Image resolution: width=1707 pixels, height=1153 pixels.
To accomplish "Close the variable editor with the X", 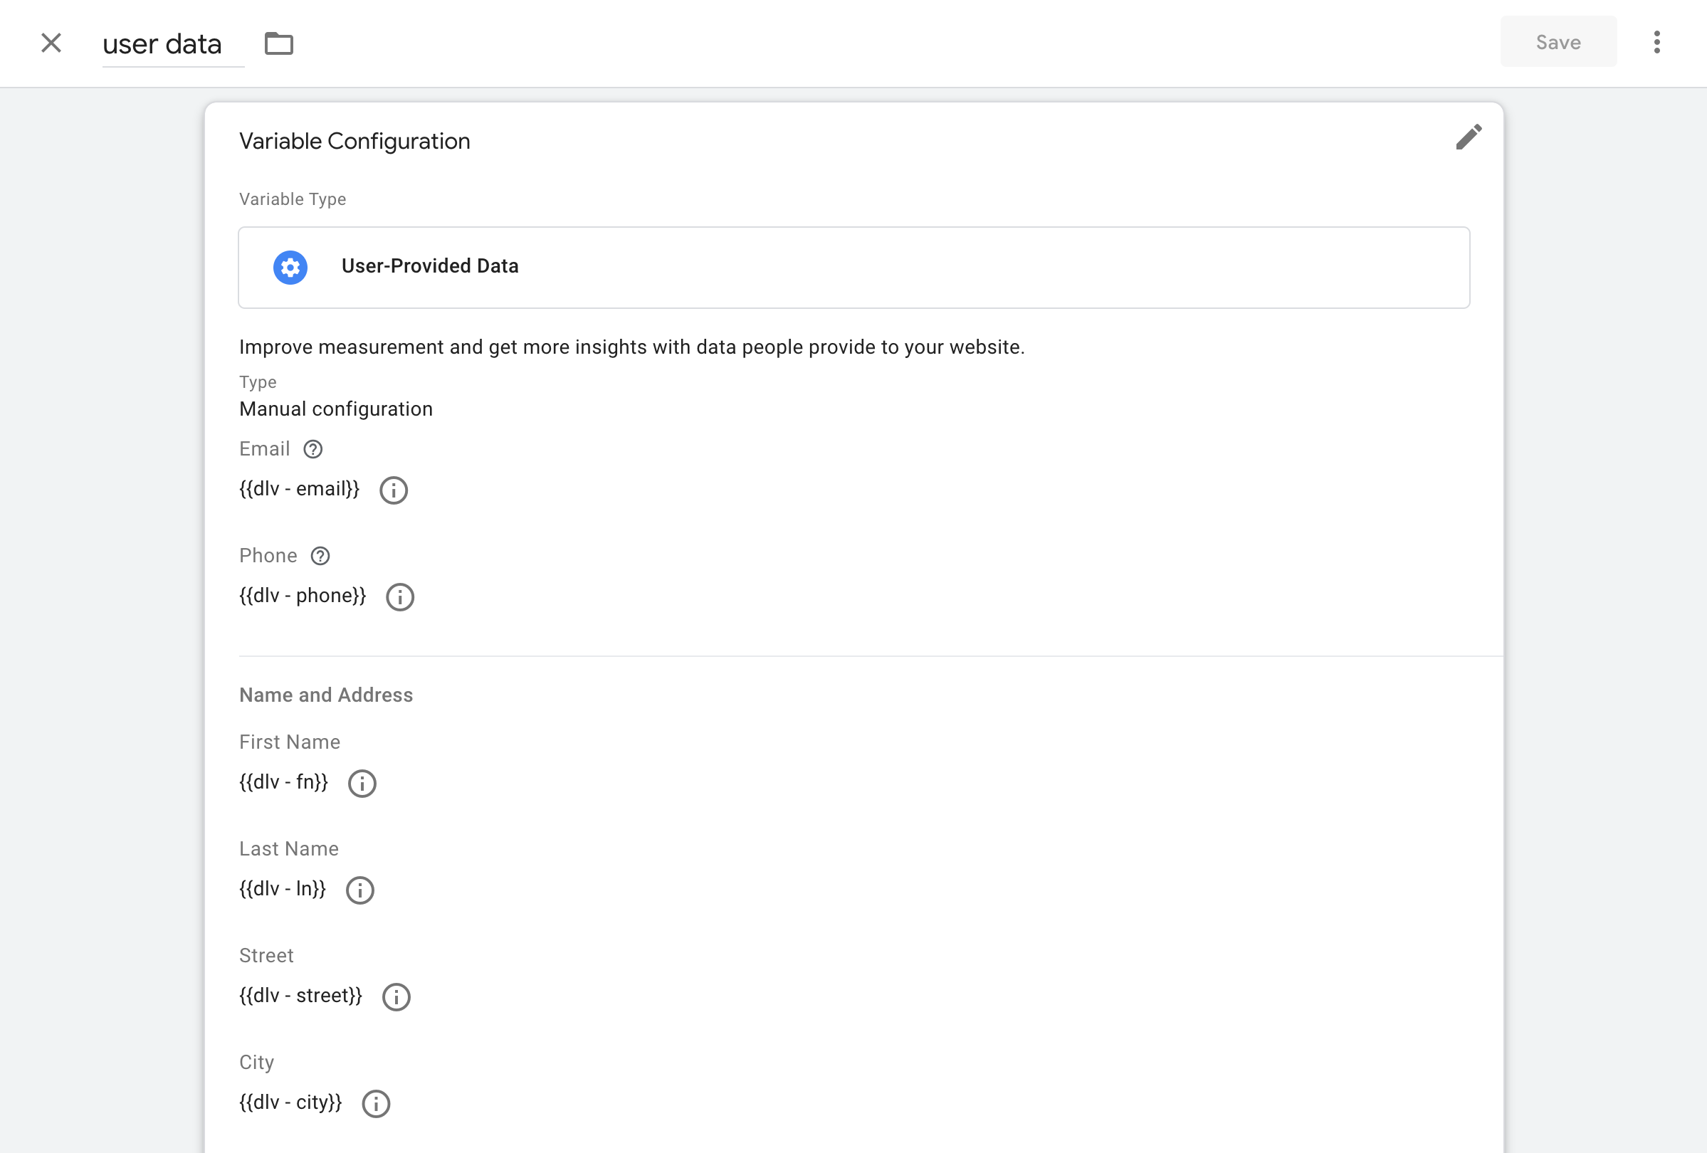I will pos(51,43).
